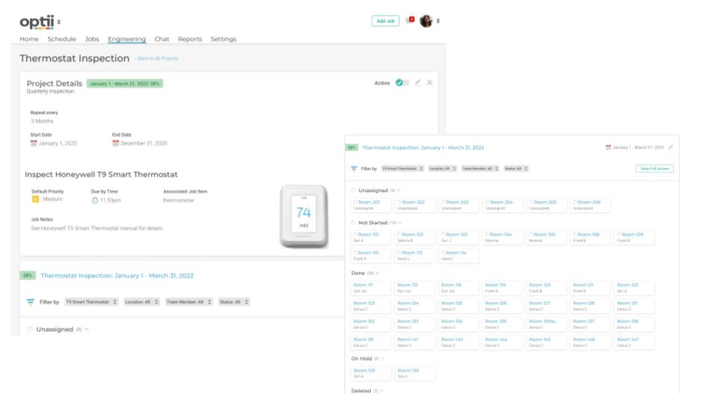Open the notifications icon with red badge
This screenshot has width=718, height=404.
411,20
